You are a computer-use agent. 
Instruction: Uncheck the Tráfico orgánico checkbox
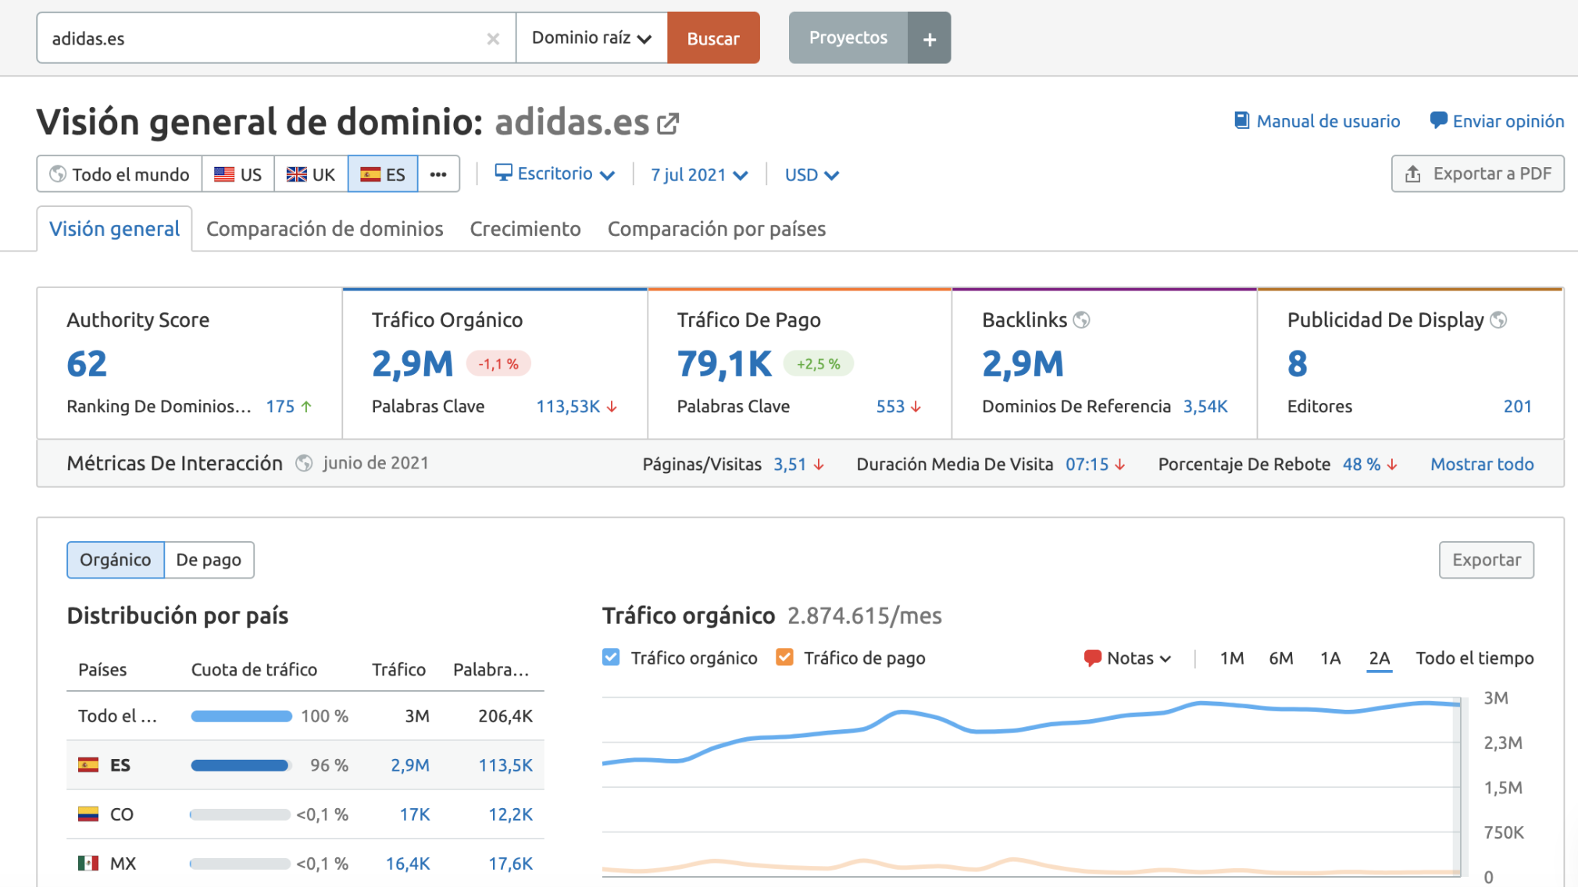611,657
